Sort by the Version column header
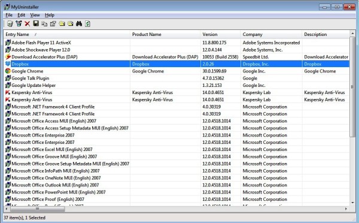The image size is (359, 223). tap(220, 34)
